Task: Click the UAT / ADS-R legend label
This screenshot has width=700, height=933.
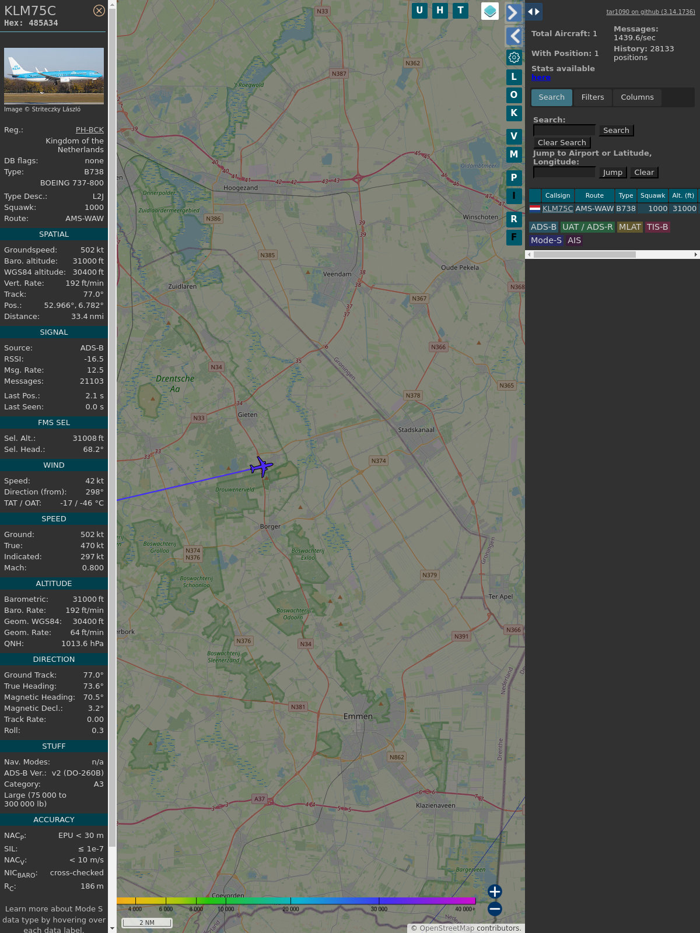Action: [x=587, y=227]
